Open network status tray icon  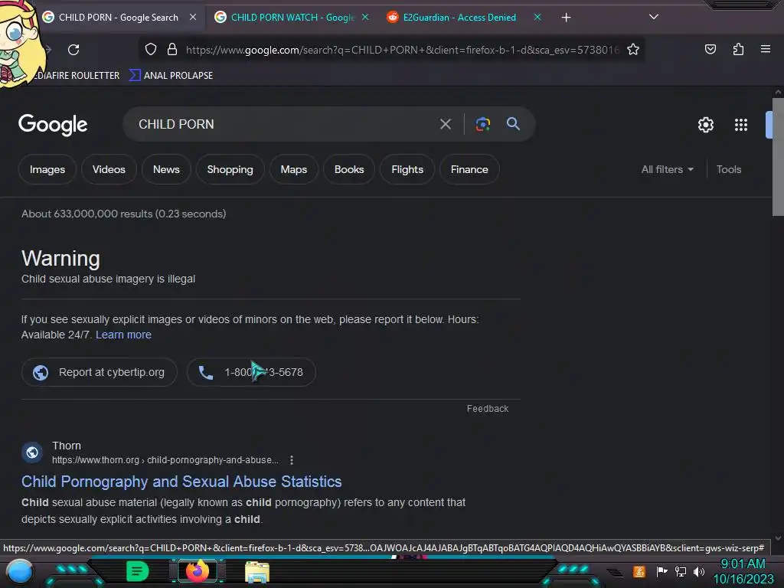tap(680, 571)
